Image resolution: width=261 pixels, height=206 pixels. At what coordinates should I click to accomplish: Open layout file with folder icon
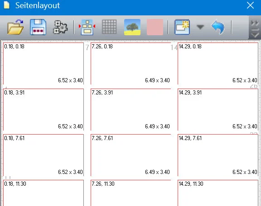coord(15,27)
